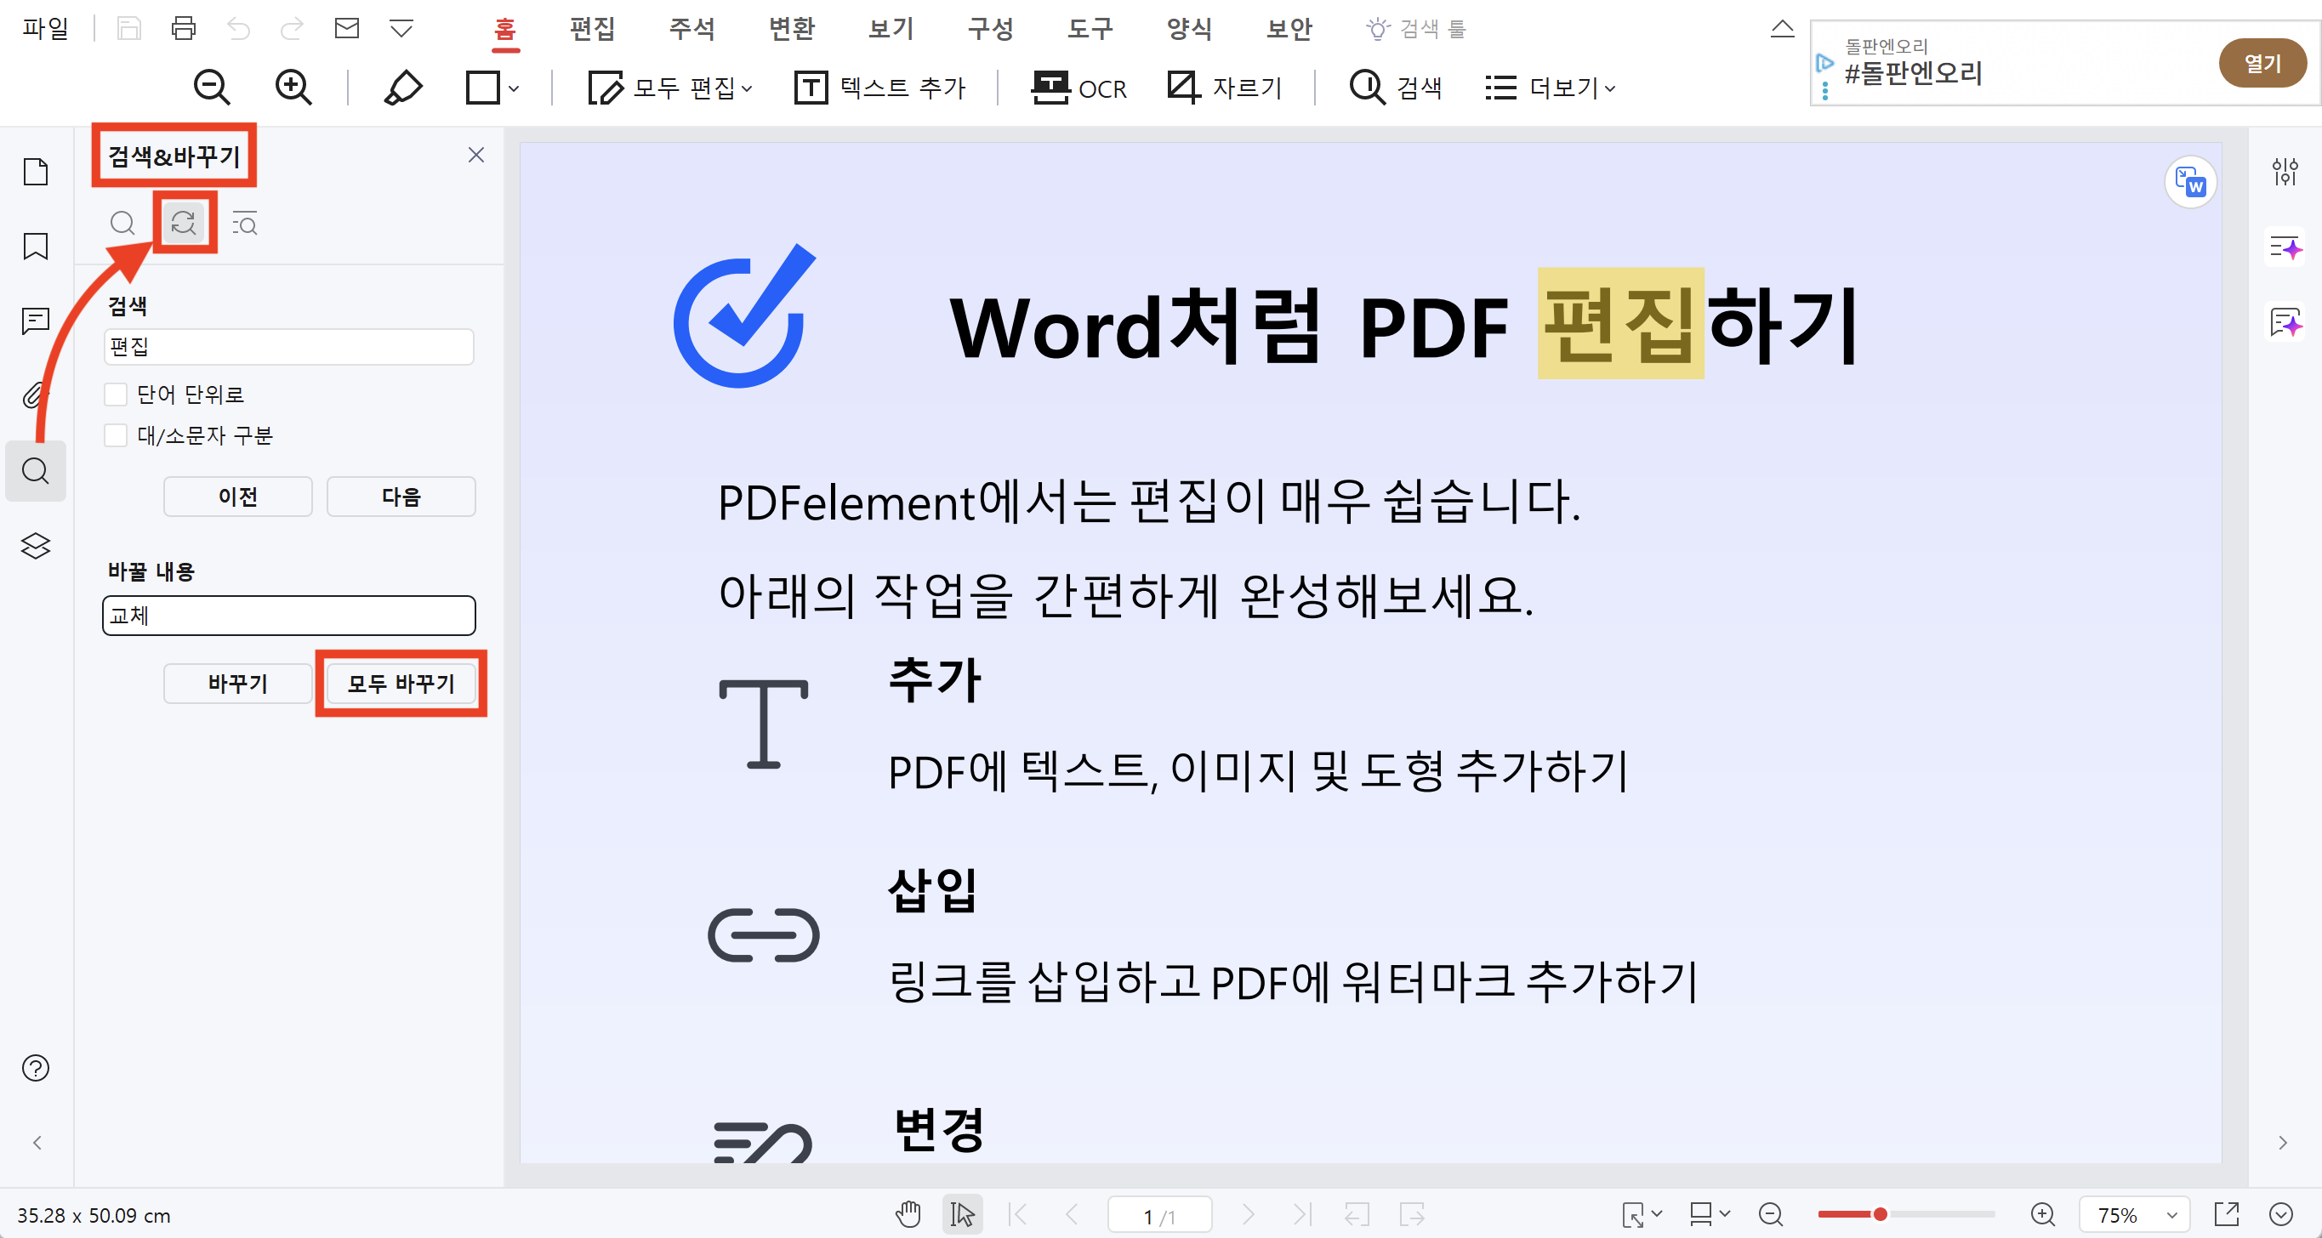The image size is (2322, 1238).
Task: Switch to the 변환 tab
Action: 790,28
